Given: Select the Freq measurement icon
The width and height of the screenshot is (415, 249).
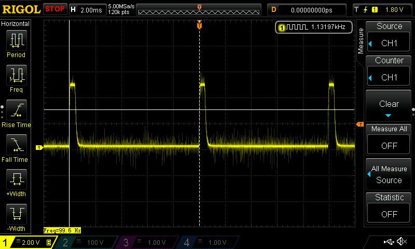Looking at the screenshot, I should 16,76.
